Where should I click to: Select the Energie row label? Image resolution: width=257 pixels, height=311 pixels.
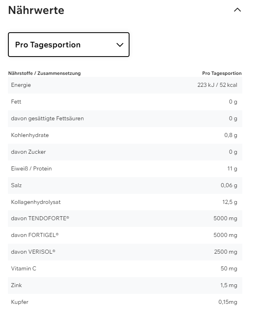point(21,85)
